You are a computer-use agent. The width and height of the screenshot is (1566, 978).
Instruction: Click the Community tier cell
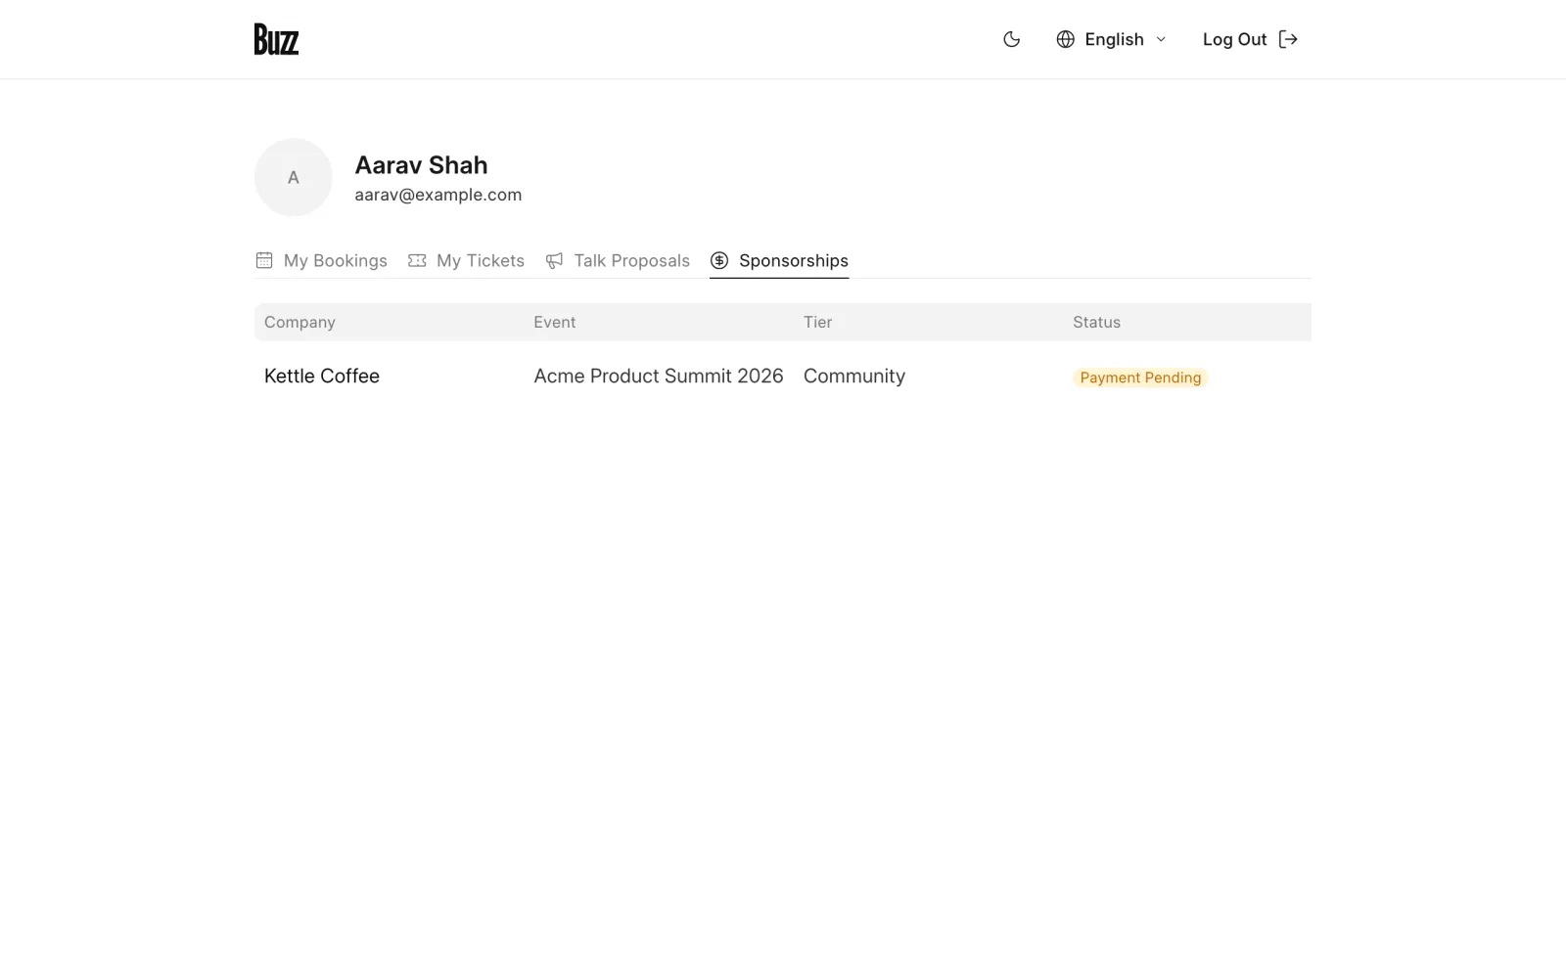tap(854, 376)
